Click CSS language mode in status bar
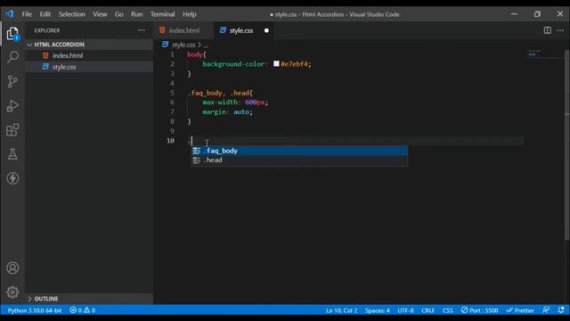 447,310
